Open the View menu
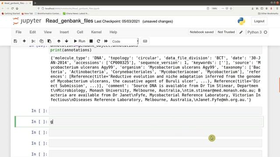 [x=48, y=32]
